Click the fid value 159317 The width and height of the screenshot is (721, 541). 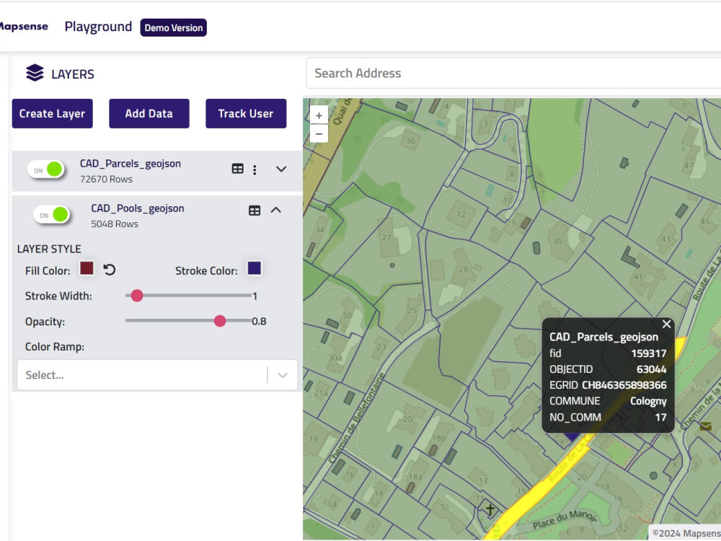point(649,353)
